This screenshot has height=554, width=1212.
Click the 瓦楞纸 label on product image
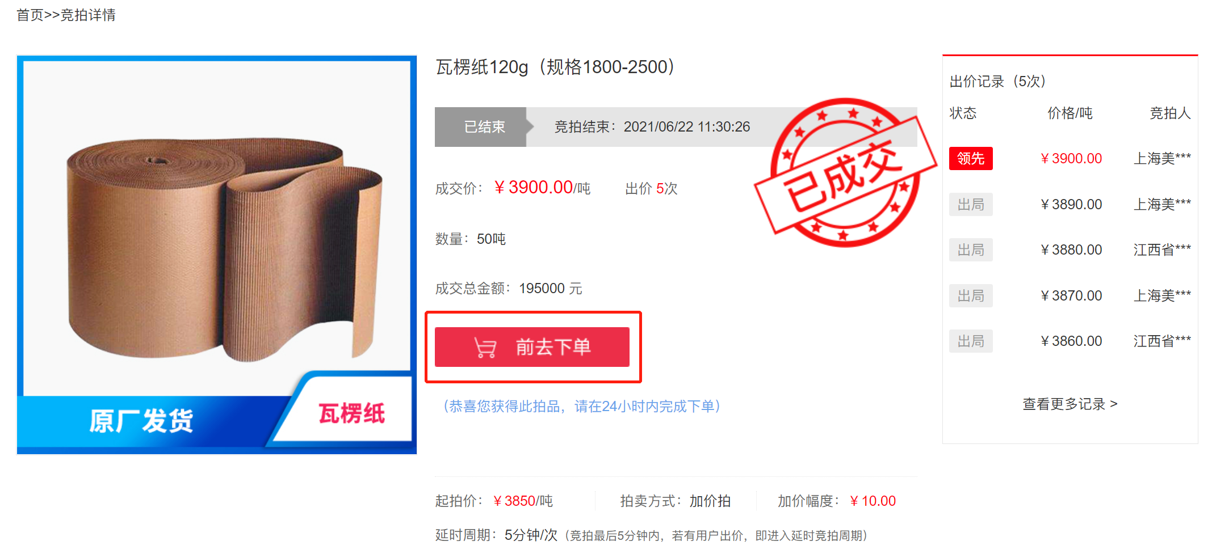(351, 413)
